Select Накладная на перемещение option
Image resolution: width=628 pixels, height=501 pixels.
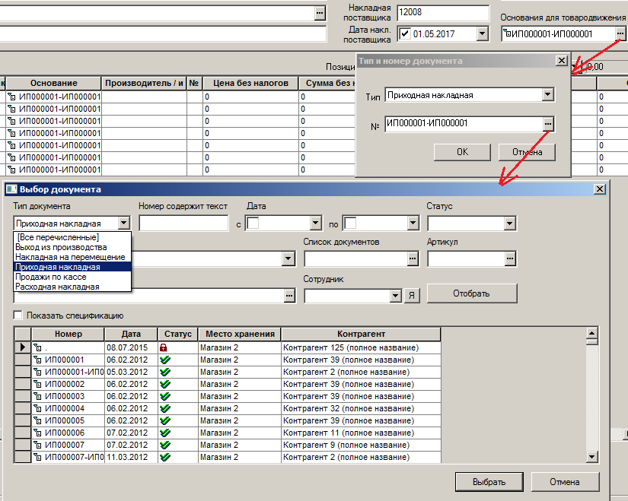pos(72,257)
